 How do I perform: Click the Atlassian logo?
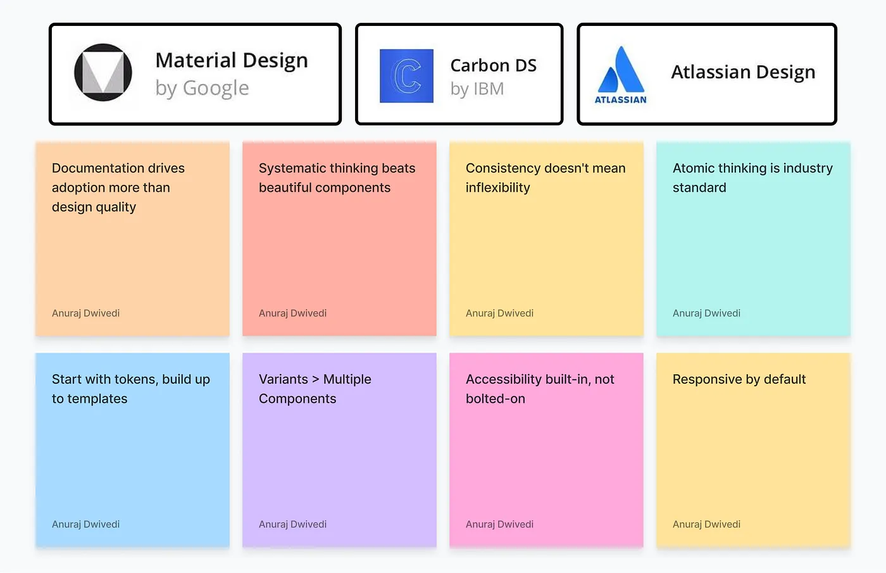pyautogui.click(x=621, y=75)
